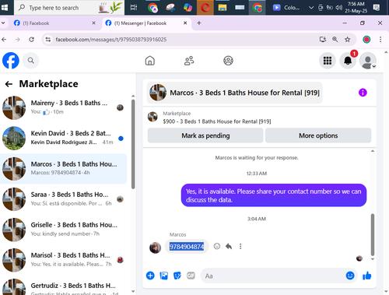Close the (1) Facebook tab
The image size is (389, 295).
click(x=94, y=23)
